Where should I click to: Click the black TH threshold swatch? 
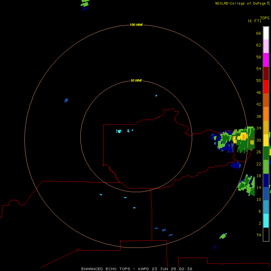click(266, 234)
